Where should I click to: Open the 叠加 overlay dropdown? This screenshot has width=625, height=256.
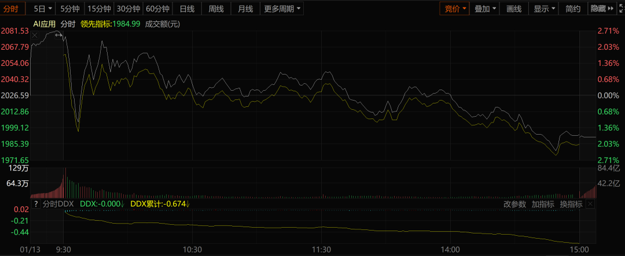click(x=486, y=9)
